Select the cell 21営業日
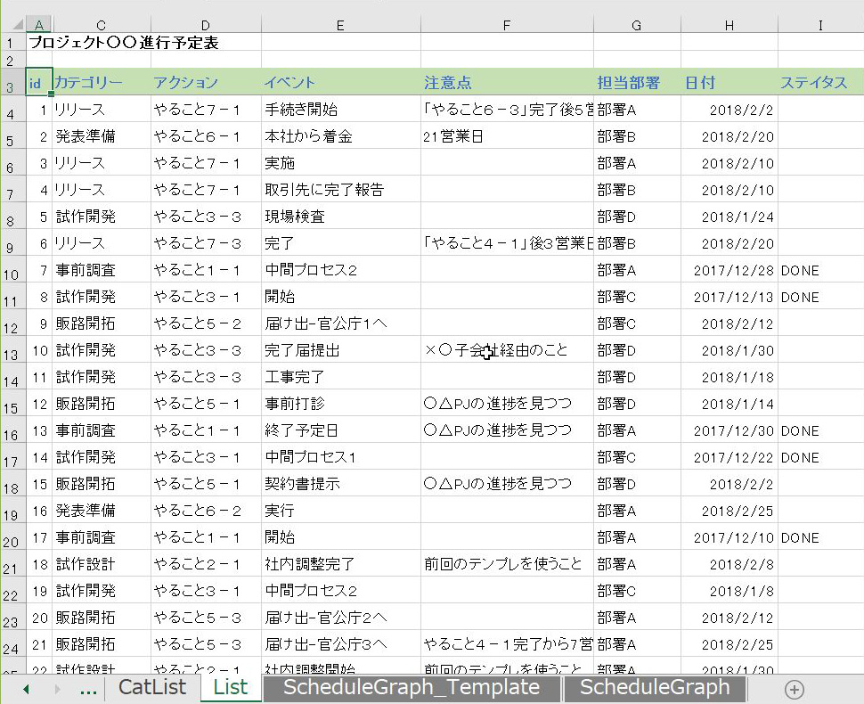The height and width of the screenshot is (704, 864). tap(507, 137)
